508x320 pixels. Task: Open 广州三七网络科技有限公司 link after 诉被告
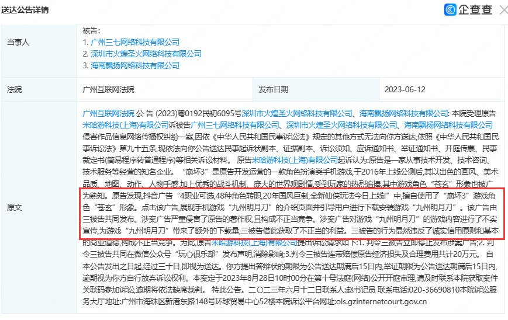[x=235, y=125]
